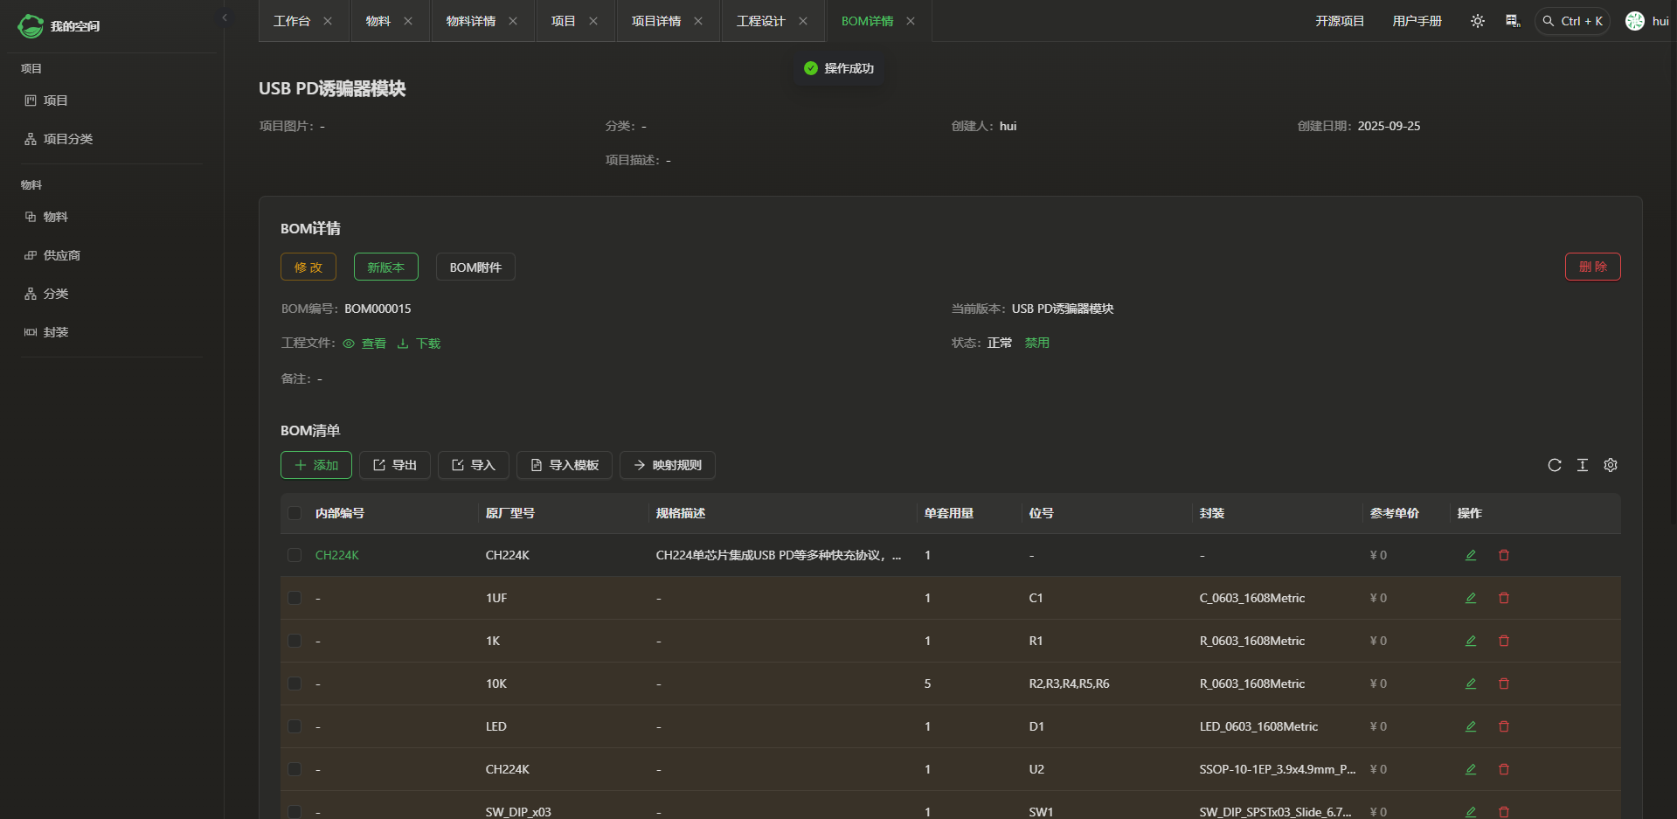
Task: Open 供应商 in the sidebar
Action: pos(61,255)
